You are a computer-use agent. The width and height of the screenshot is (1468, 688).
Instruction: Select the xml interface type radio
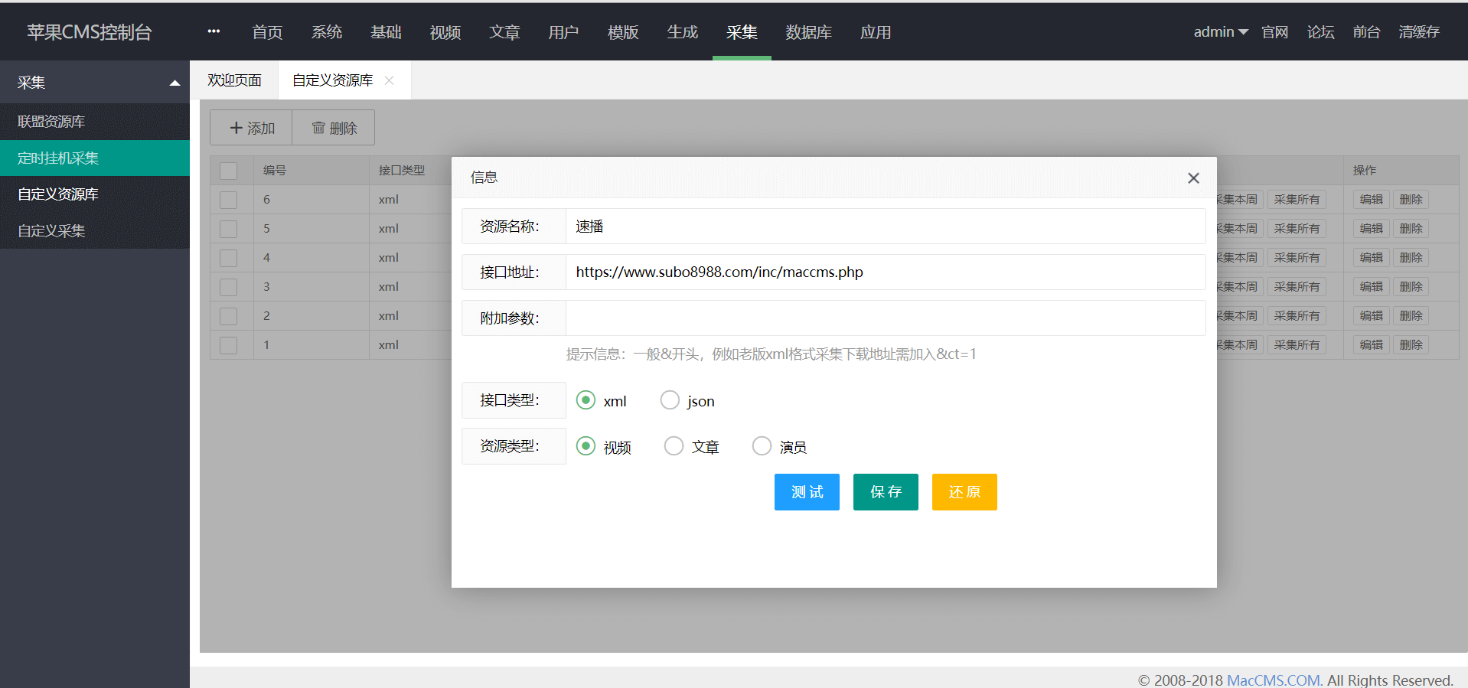(x=586, y=400)
